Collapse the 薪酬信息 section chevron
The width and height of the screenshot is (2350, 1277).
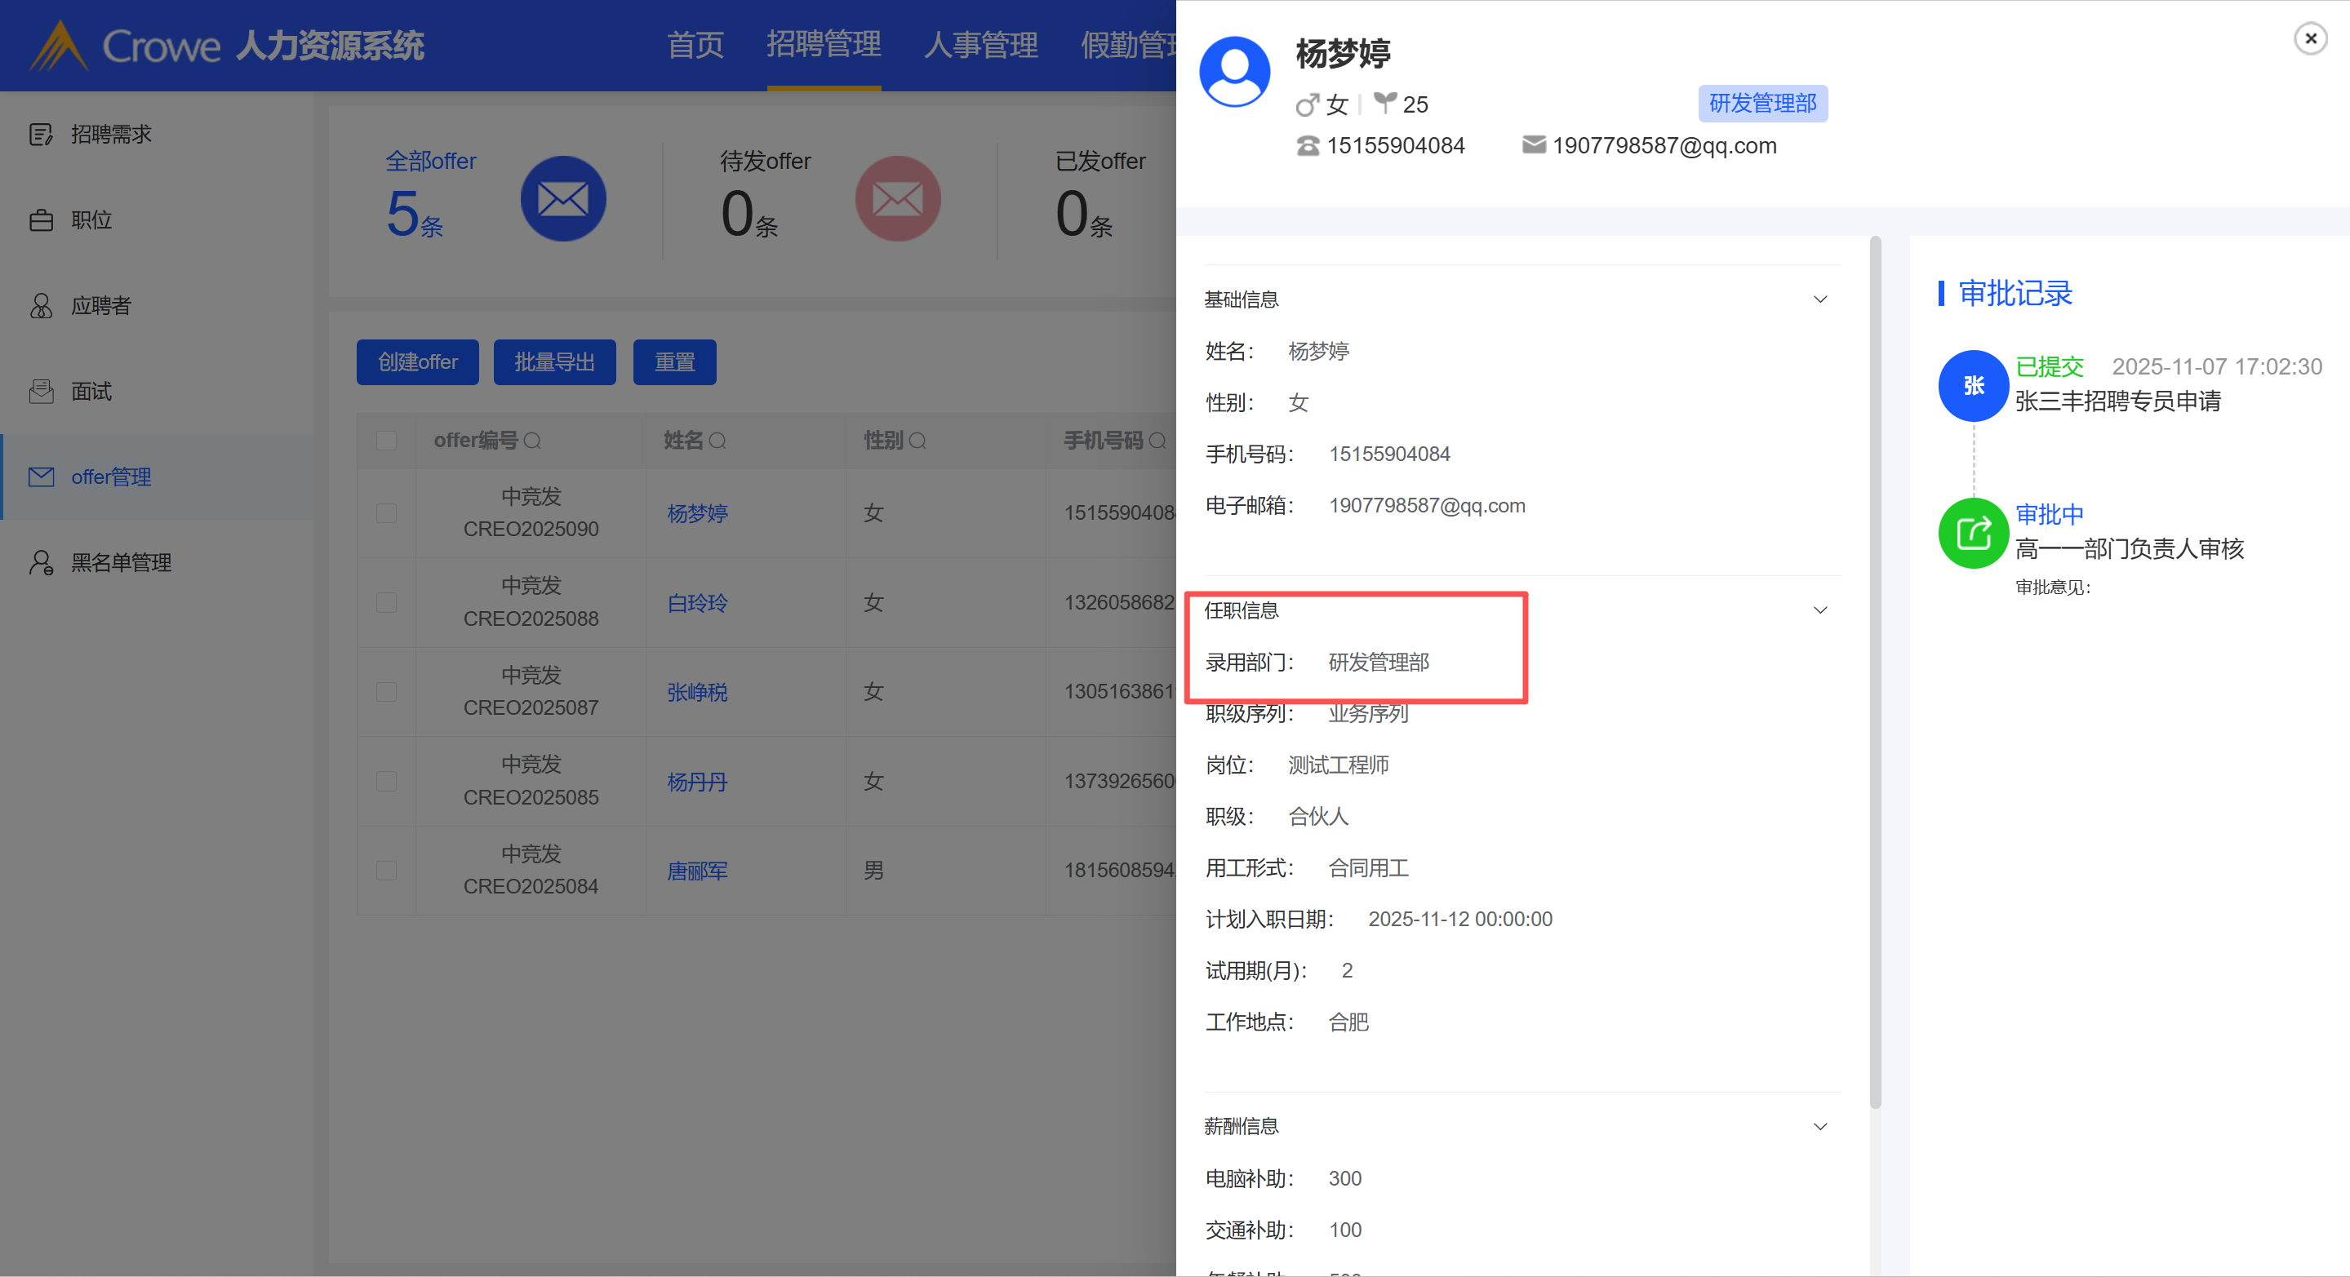[1819, 1127]
